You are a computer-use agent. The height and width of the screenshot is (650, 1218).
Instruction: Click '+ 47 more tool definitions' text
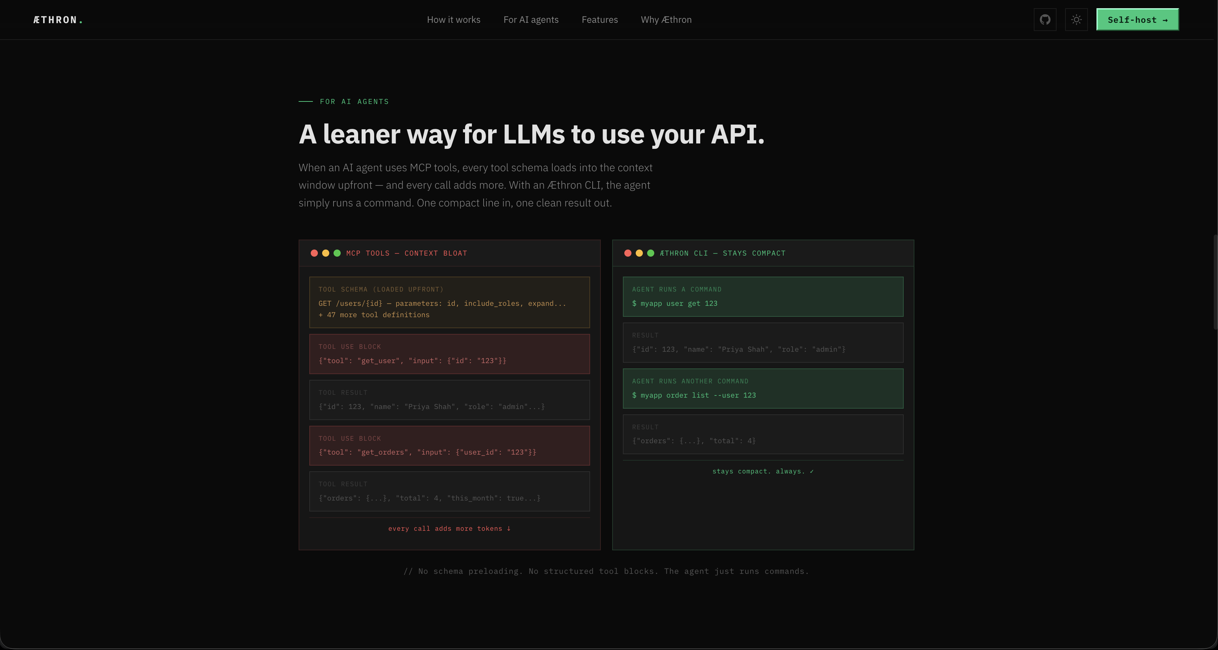pyautogui.click(x=373, y=315)
